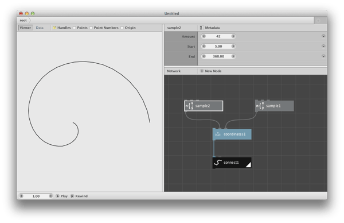Increase the Start value with right arrow

[233, 47]
